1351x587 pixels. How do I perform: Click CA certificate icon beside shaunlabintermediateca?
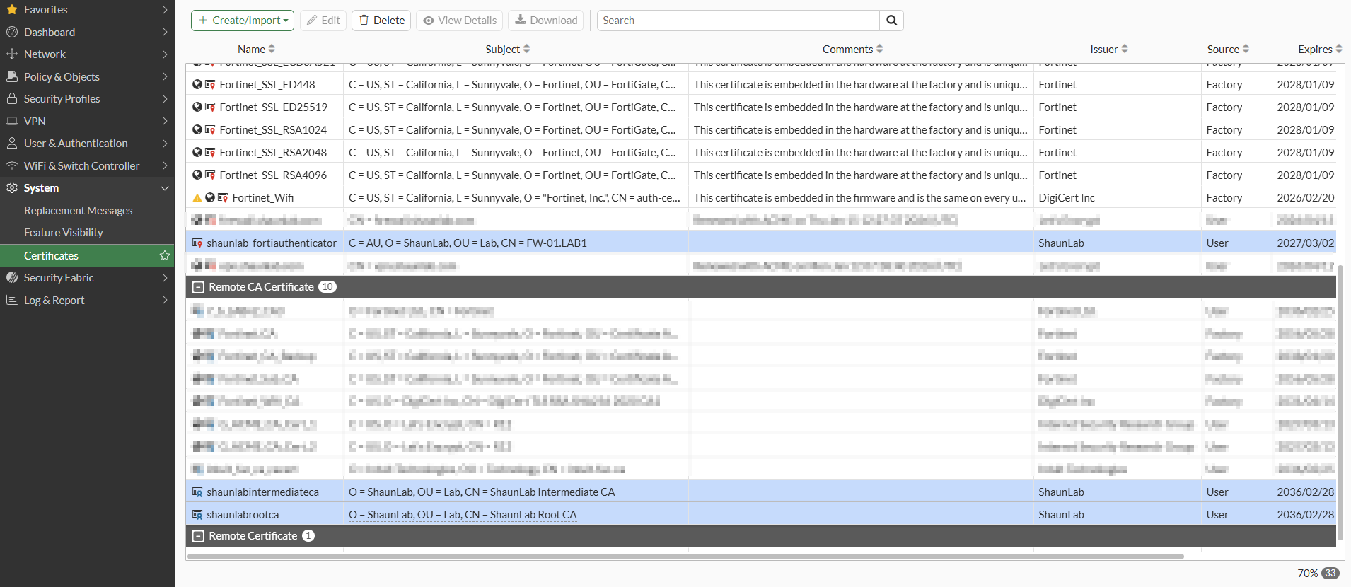tap(197, 492)
